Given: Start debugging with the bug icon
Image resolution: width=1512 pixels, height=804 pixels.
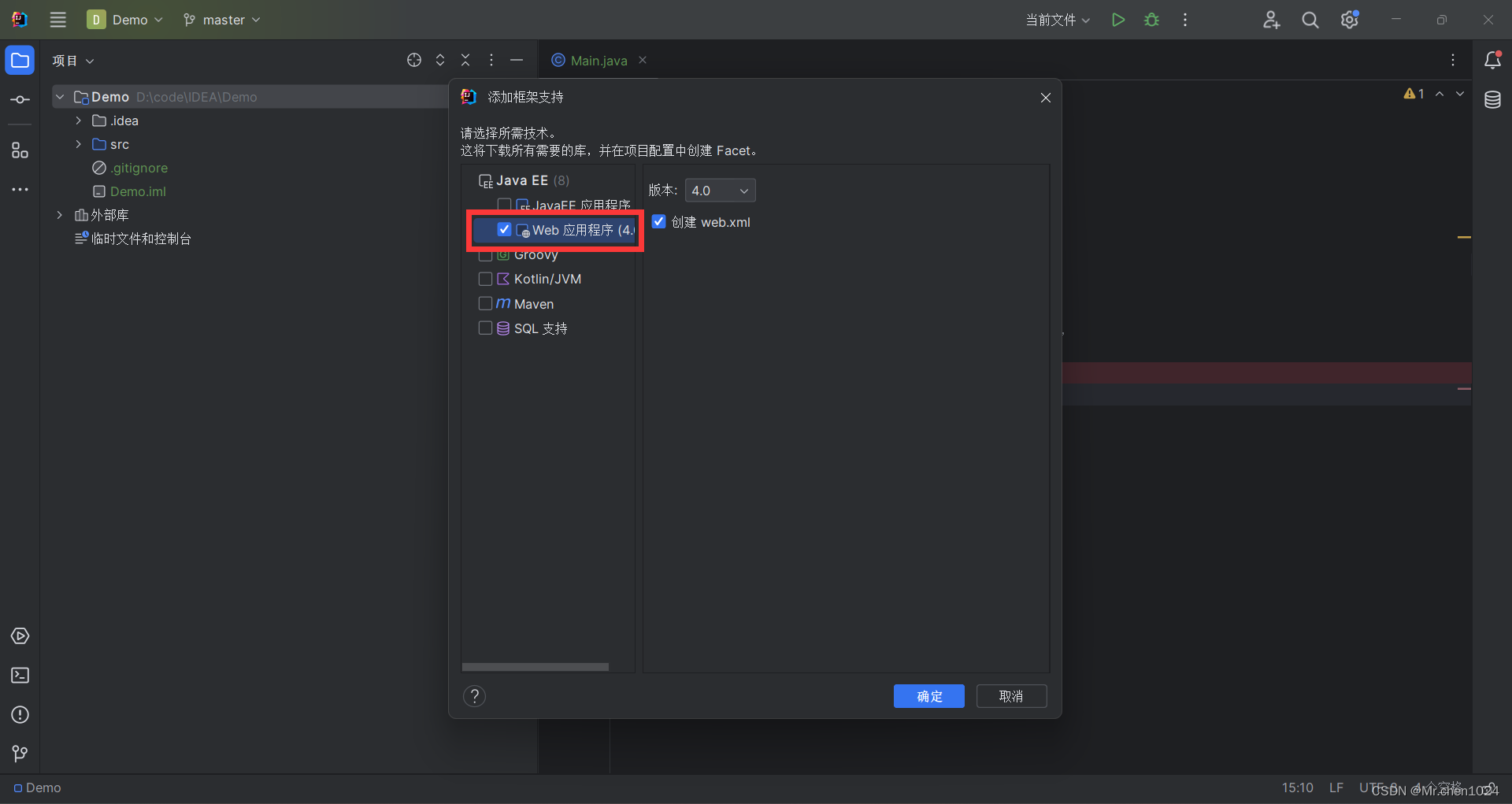Looking at the screenshot, I should tap(1151, 20).
